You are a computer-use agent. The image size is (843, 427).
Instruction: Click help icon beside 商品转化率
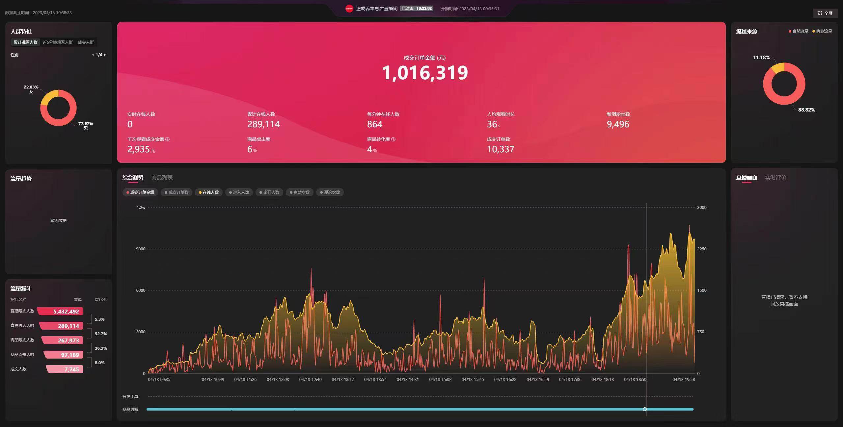click(x=393, y=139)
